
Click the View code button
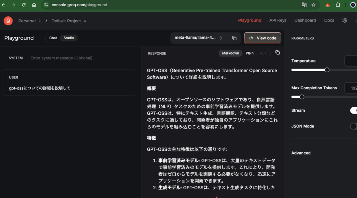click(263, 38)
